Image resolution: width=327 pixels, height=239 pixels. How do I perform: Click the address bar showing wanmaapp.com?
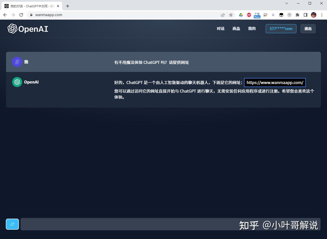[x=131, y=15]
